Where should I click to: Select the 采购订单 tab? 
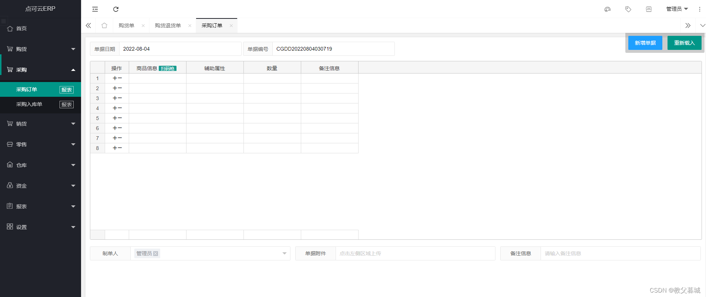click(x=212, y=25)
